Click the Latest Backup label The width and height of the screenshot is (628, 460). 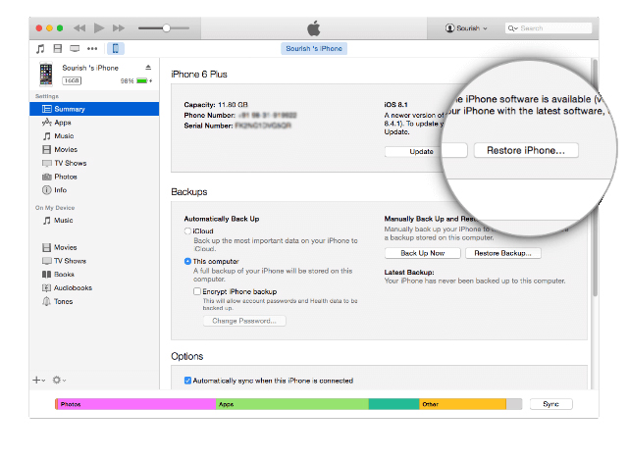[x=409, y=273]
